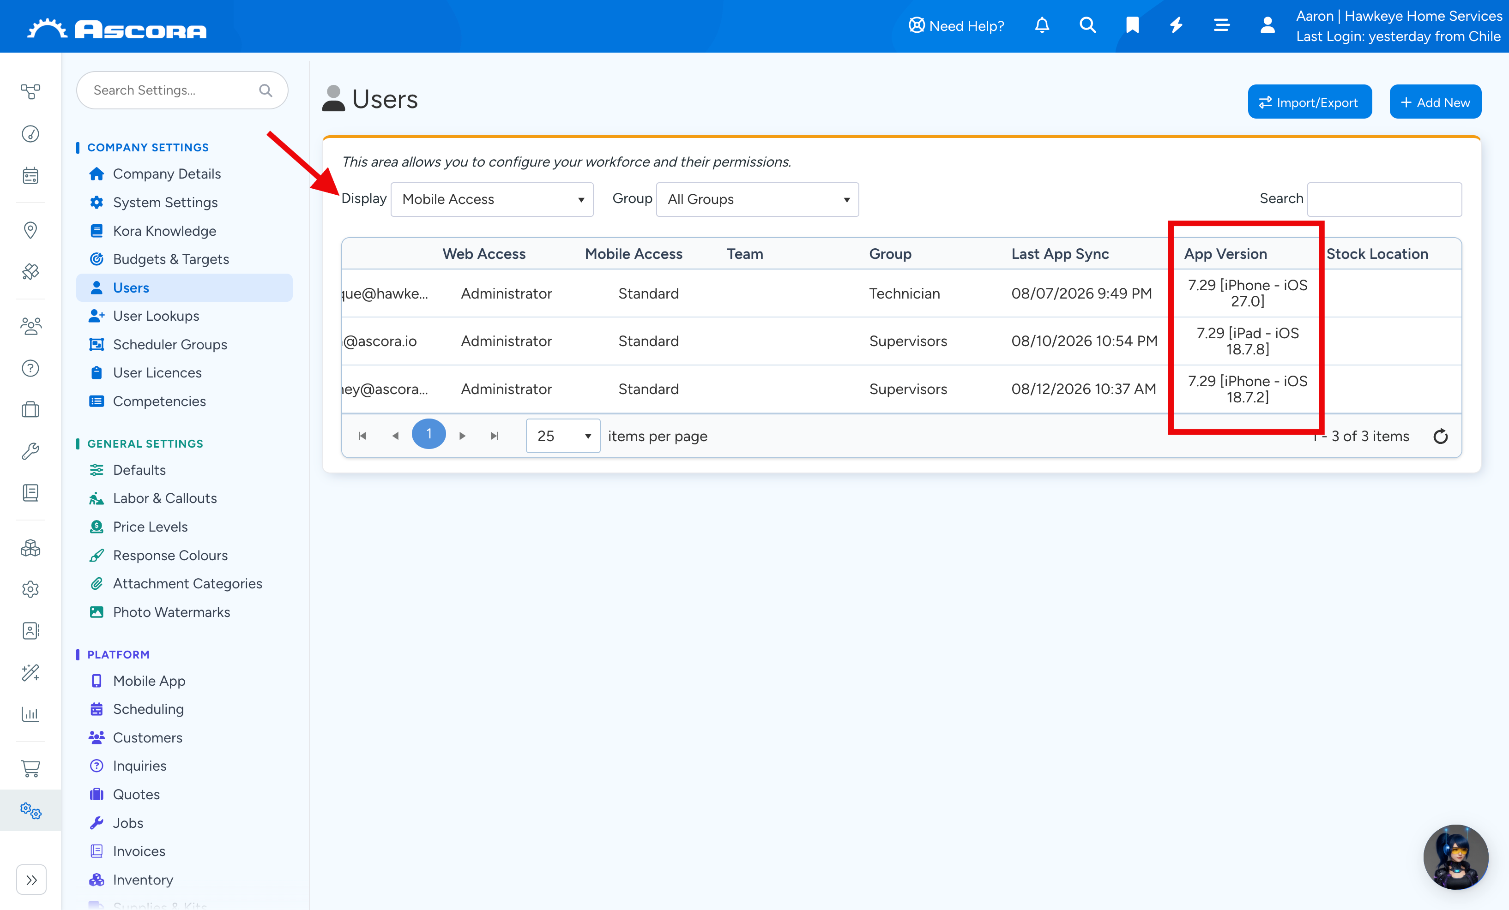The image size is (1509, 910).
Task: Open User Licences in Company Settings
Action: click(157, 373)
